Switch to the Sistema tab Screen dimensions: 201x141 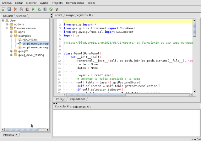coord(21,16)
